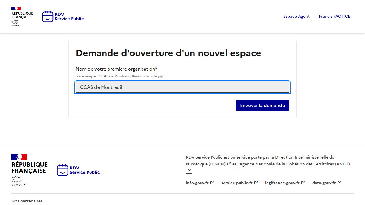Click the external-link icon below the ANCT link

189,171
